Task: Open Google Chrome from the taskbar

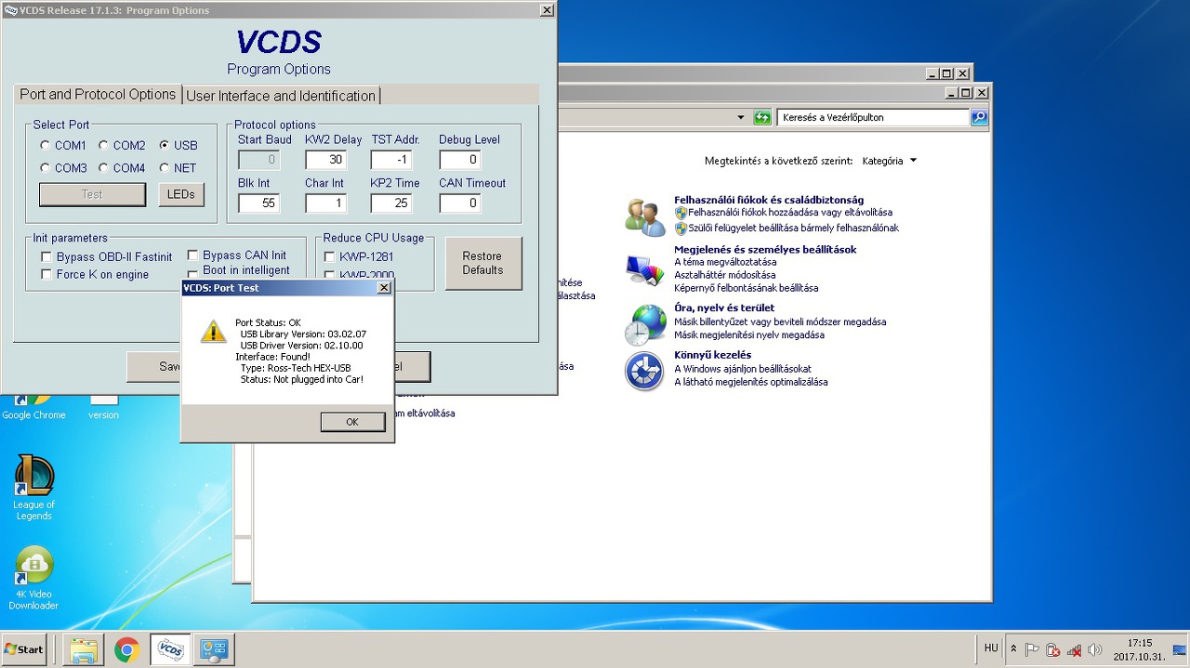Action: tap(126, 649)
